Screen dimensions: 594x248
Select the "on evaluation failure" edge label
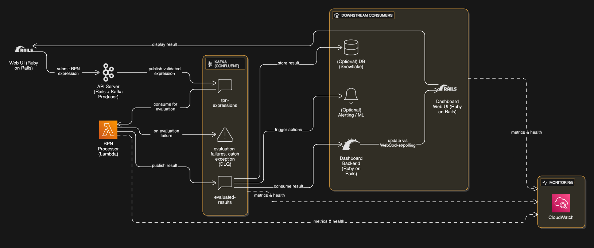tap(166, 133)
